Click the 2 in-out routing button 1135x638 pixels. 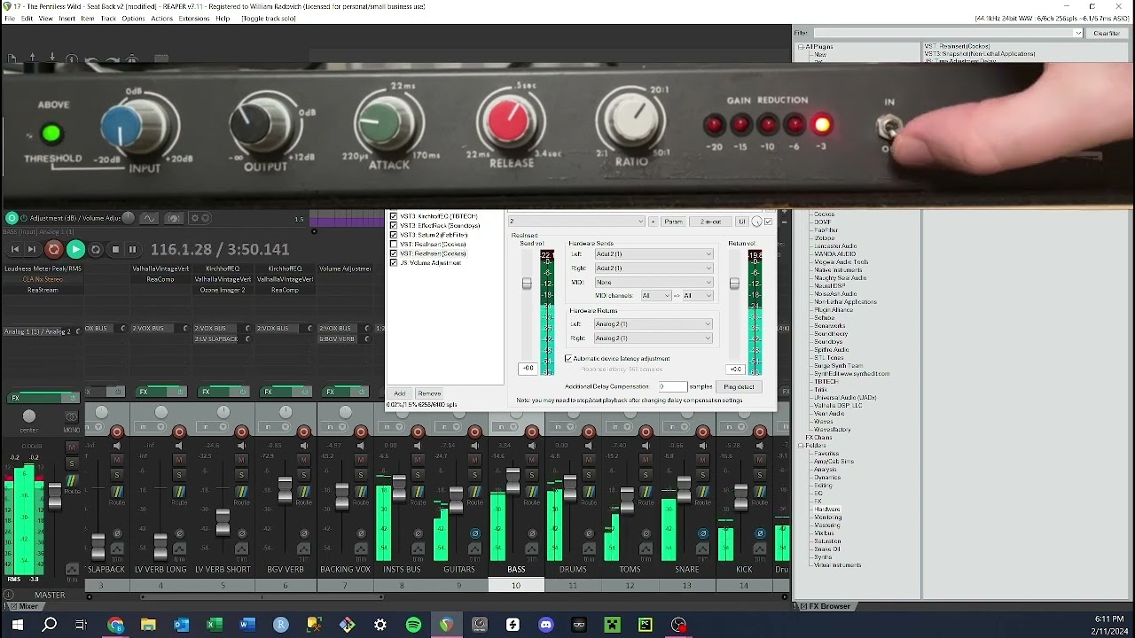pyautogui.click(x=710, y=222)
